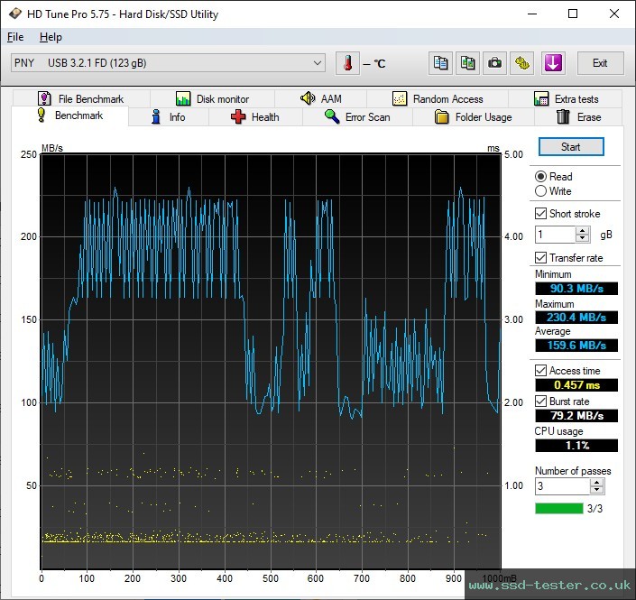
Task: Click the File Benchmark tab icon
Action: 44,98
